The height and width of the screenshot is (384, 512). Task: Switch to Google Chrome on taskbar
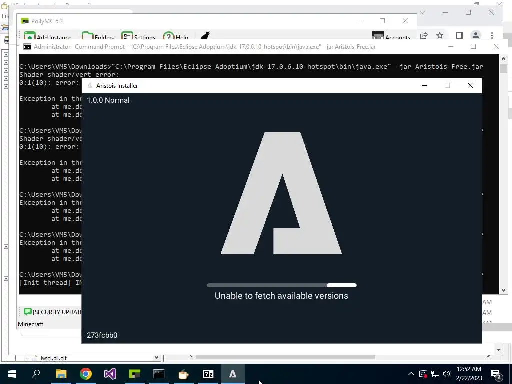[x=86, y=374]
